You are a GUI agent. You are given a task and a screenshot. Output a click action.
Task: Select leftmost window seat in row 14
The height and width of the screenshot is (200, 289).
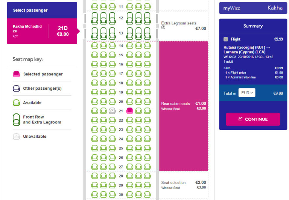pos(94,45)
